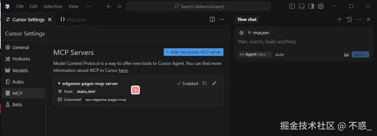Open the Agent mode dropdown

pos(255,55)
